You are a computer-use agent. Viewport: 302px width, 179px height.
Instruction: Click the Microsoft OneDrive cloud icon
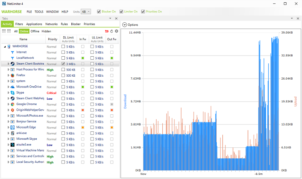pos(12,87)
